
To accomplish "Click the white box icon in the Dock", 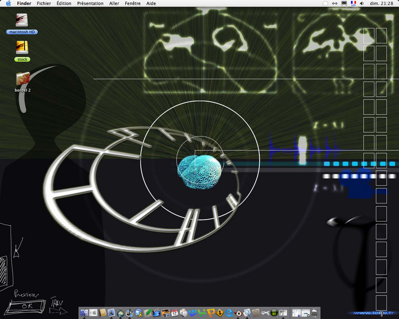I will pos(184,313).
